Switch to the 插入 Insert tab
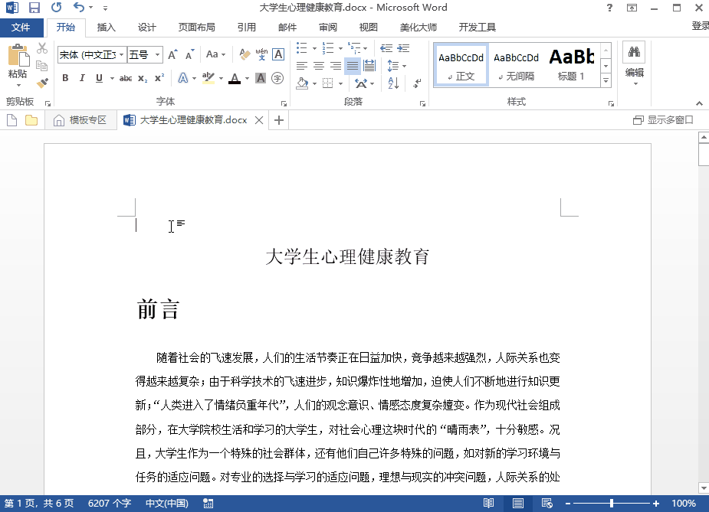 tap(107, 27)
